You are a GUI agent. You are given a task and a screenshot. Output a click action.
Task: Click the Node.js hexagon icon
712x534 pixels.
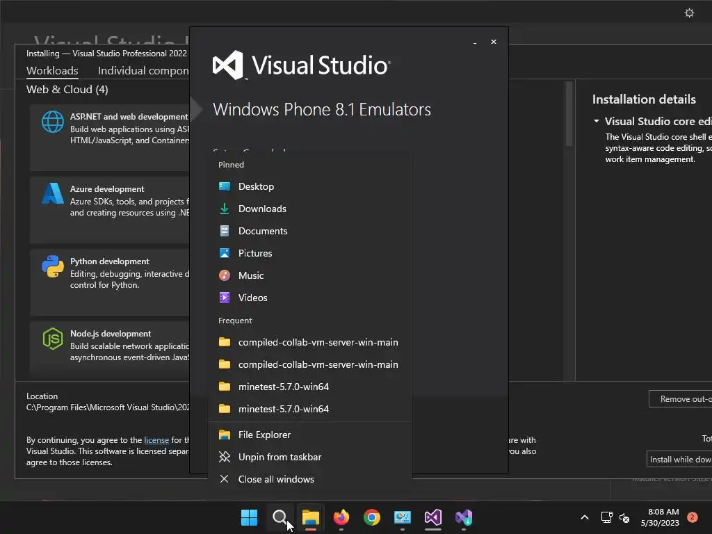click(53, 339)
